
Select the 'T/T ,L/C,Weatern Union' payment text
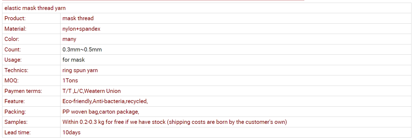coord(91,91)
